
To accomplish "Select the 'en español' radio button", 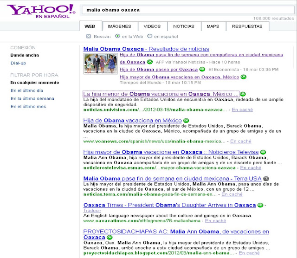I will pos(149,36).
